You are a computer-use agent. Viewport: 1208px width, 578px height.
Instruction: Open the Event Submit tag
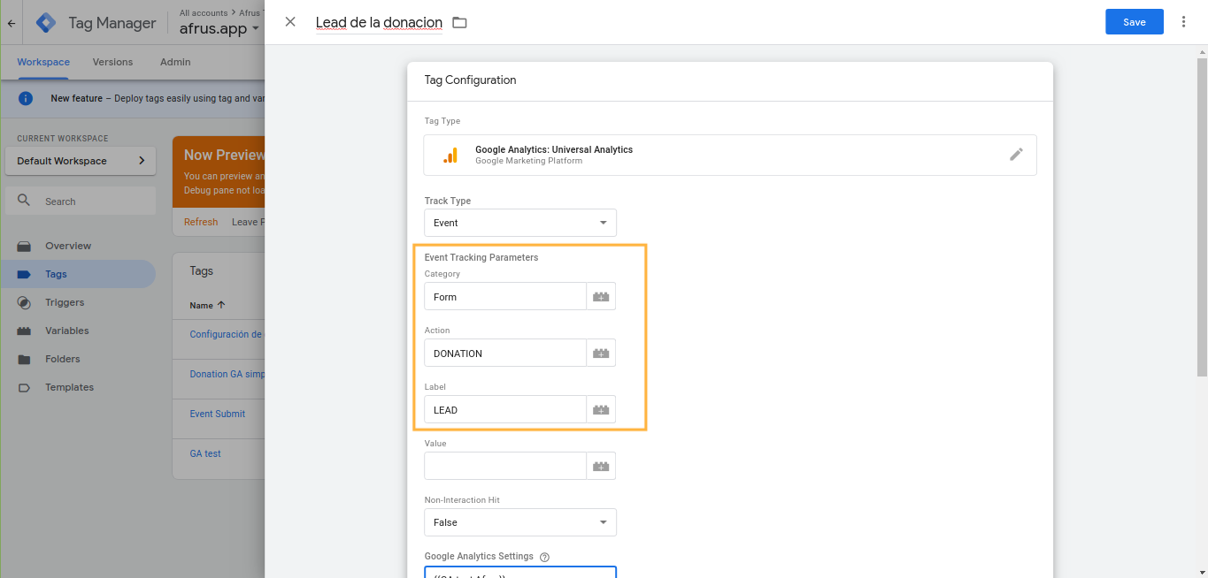point(218,414)
